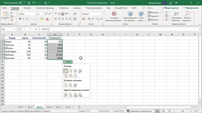Screen dimensions: 202x113
Task: Paste values and source formatting
Action: point(75,85)
